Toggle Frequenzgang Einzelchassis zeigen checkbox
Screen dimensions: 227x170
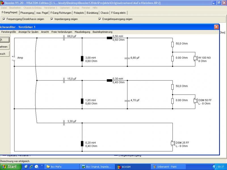click(x=4, y=19)
